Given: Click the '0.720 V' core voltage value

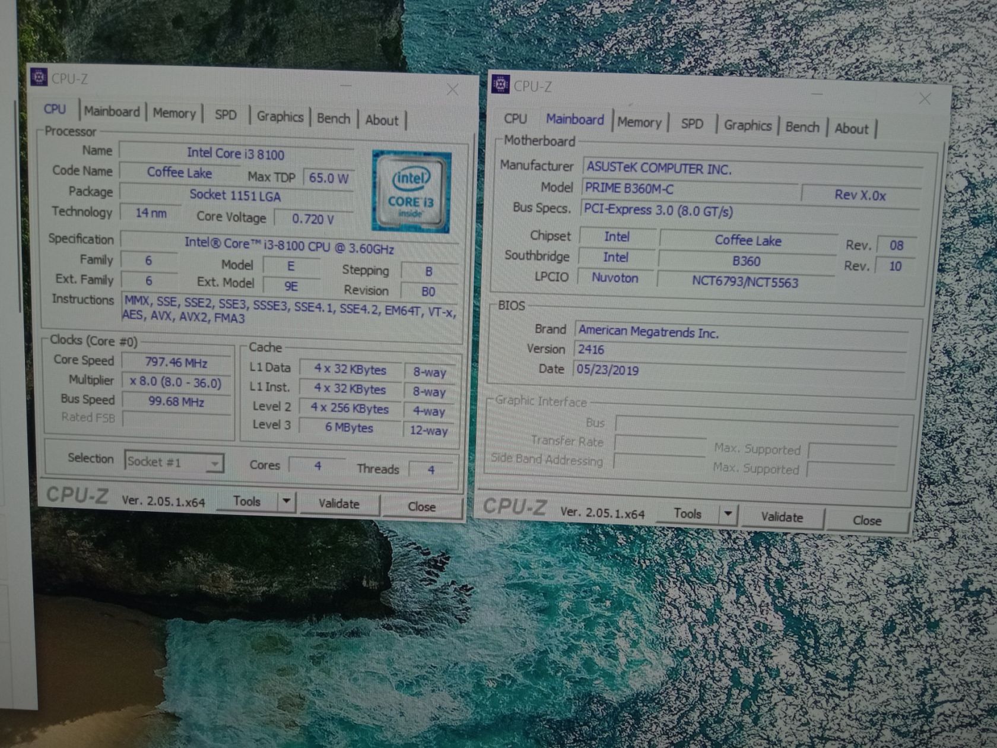Looking at the screenshot, I should 313,219.
